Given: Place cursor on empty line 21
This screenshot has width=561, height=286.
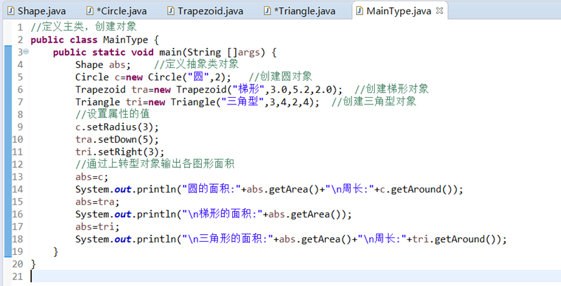Looking at the screenshot, I should [x=296, y=276].
